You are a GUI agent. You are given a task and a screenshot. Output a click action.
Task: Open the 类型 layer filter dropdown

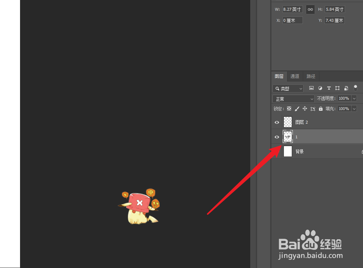pos(288,89)
